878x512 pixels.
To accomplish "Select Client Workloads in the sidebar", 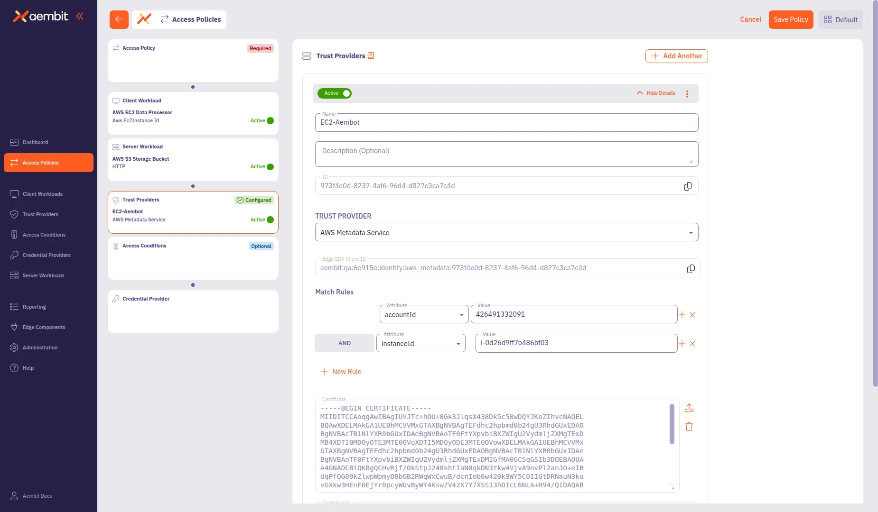I will [x=43, y=194].
